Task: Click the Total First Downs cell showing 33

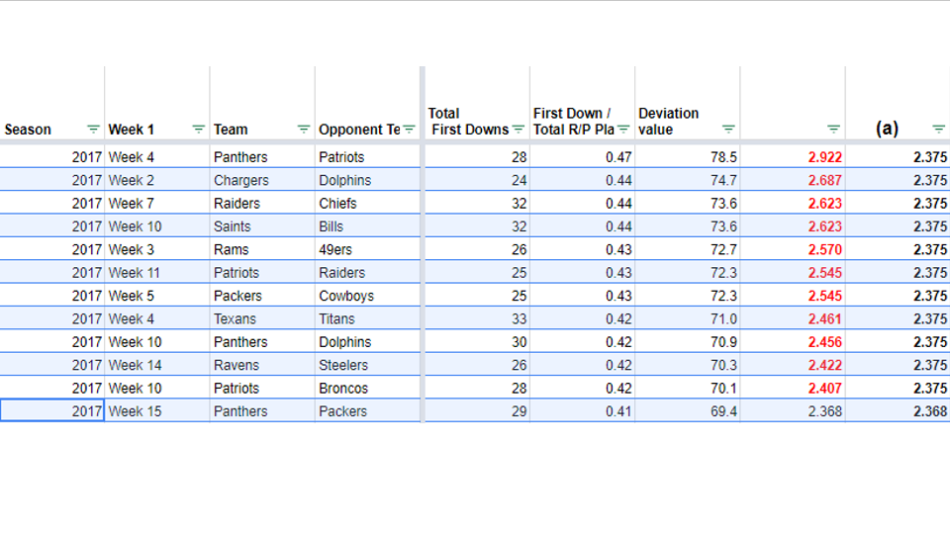Action: click(x=477, y=319)
